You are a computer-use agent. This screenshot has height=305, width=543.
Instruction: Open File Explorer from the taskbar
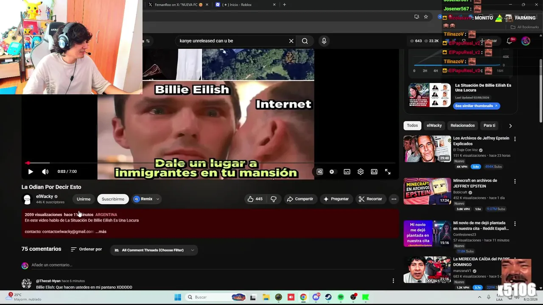[x=266, y=297]
